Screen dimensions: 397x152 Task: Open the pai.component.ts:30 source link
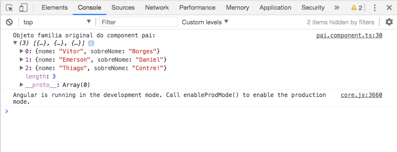point(349,35)
